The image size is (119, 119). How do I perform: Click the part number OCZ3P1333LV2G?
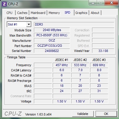pyautogui.click(x=52, y=46)
